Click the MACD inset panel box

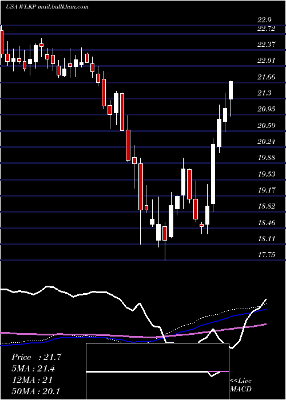[x=157, y=371]
